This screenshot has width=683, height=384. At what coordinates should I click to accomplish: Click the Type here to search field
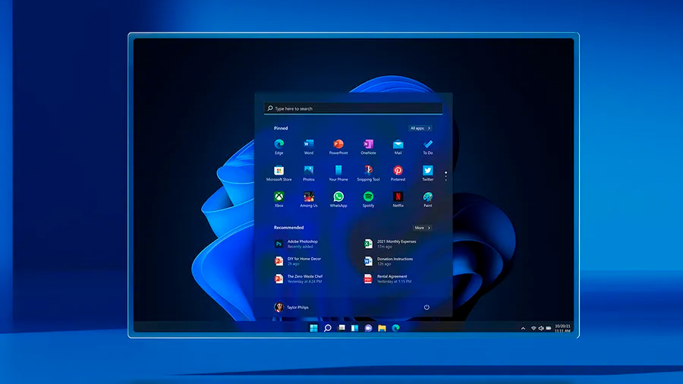[353, 109]
